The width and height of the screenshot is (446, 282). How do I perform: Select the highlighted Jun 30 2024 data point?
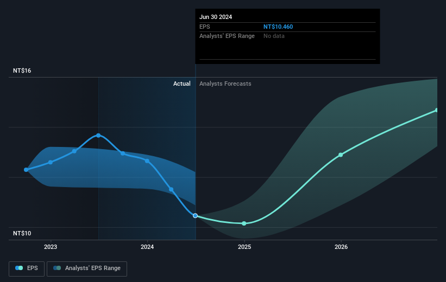pyautogui.click(x=195, y=216)
